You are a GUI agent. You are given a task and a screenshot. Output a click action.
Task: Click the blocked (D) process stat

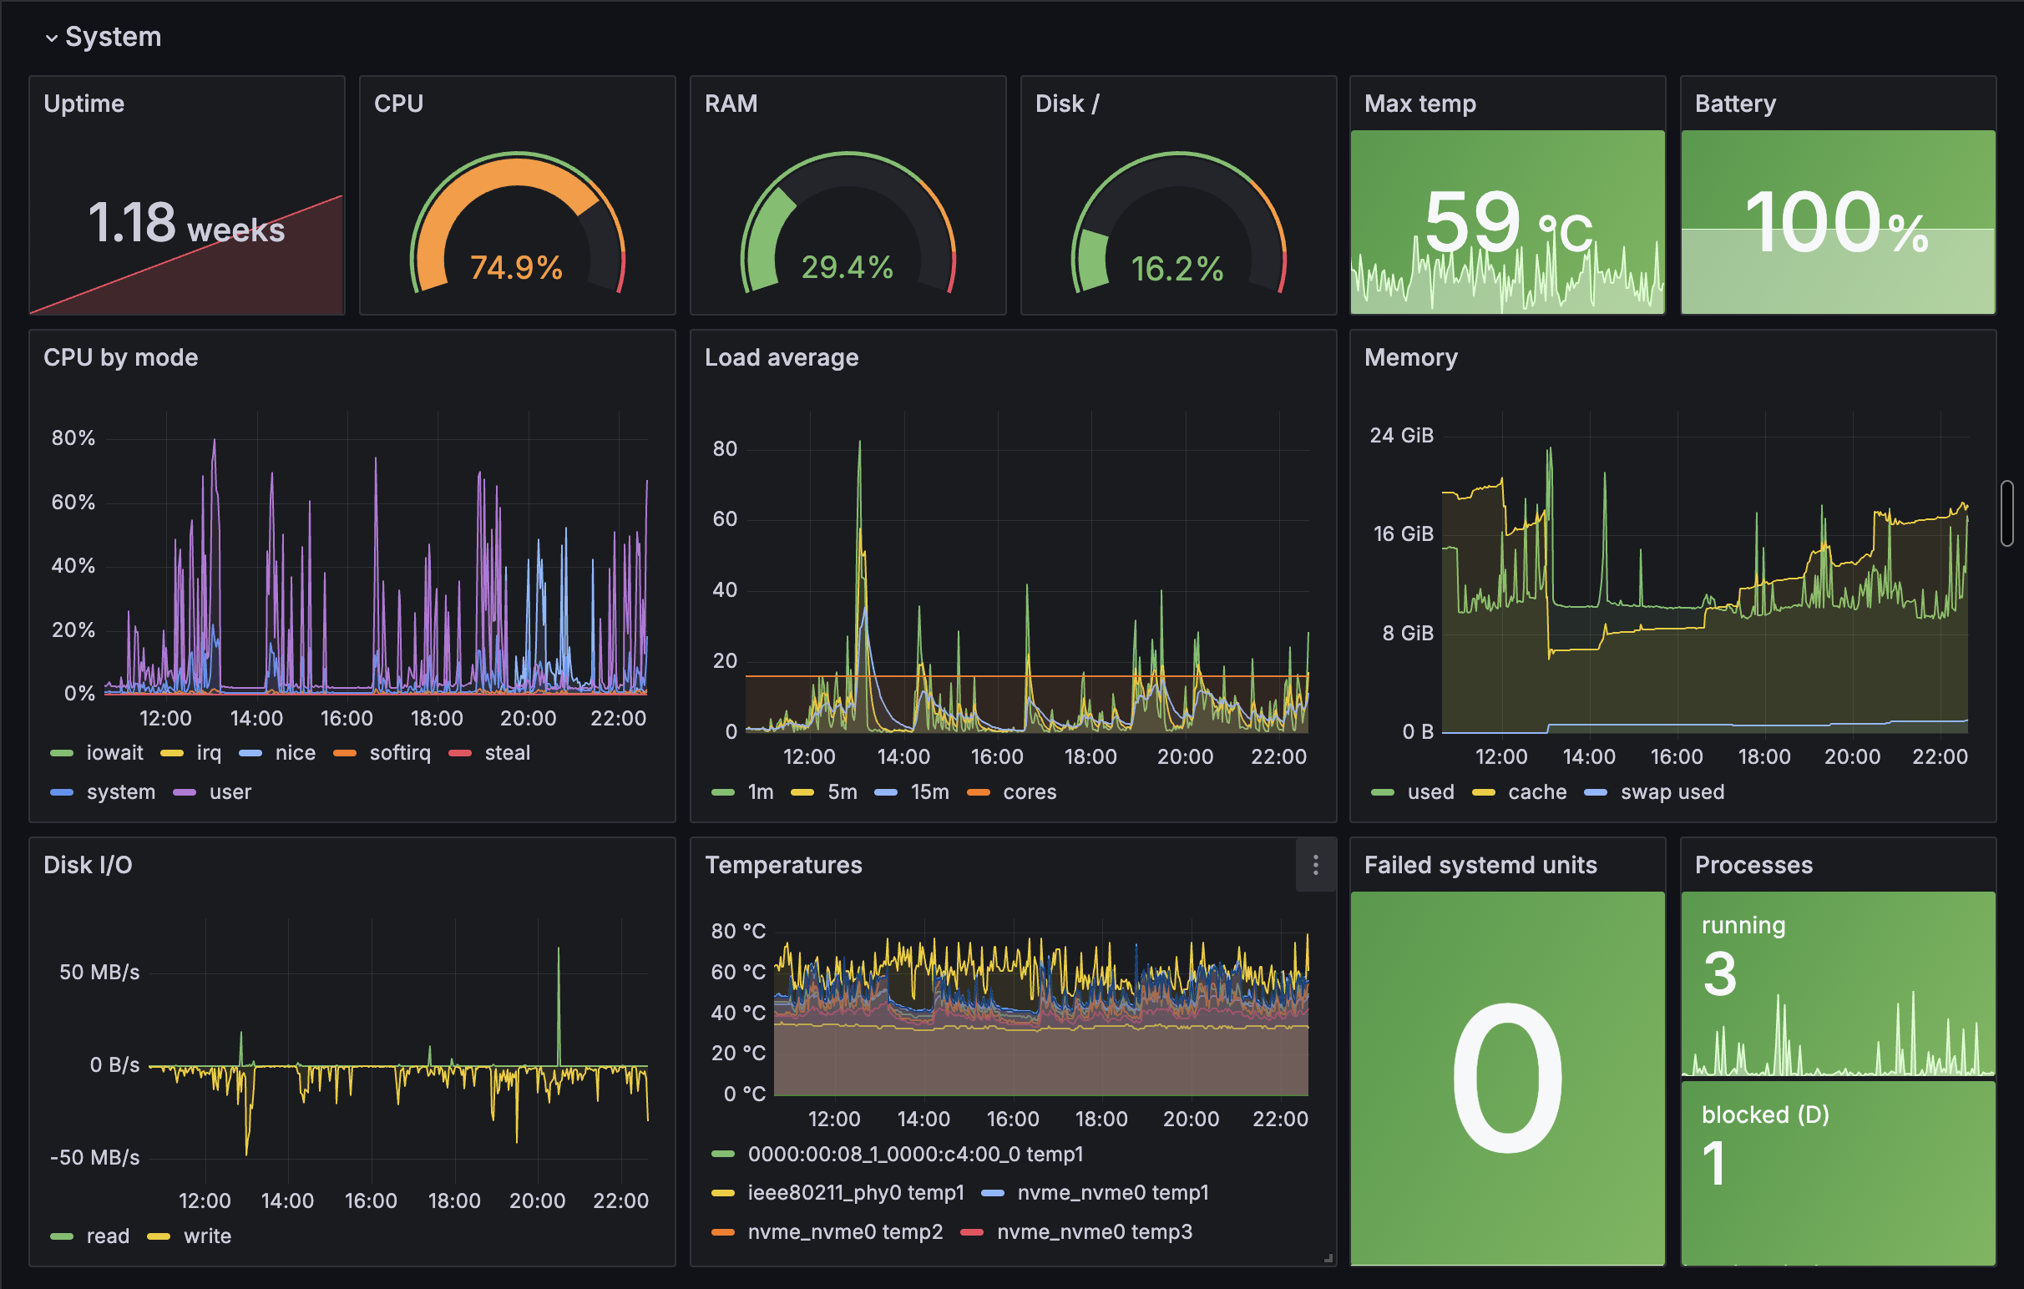coord(1839,1172)
